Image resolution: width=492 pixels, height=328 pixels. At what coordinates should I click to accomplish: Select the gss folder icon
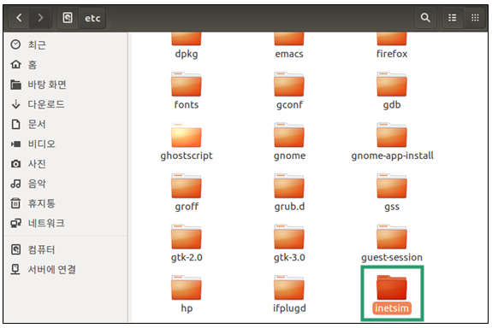point(392,186)
